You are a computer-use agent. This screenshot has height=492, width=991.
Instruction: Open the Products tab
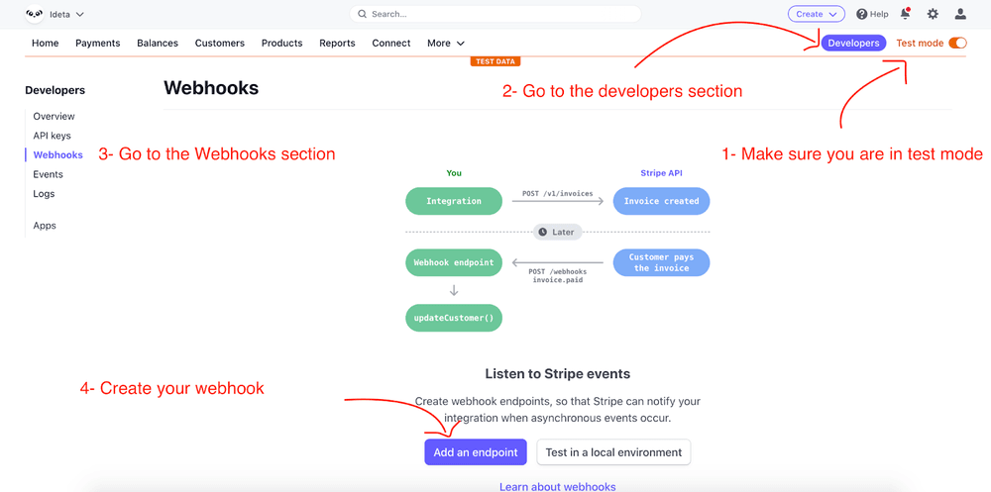click(x=281, y=43)
